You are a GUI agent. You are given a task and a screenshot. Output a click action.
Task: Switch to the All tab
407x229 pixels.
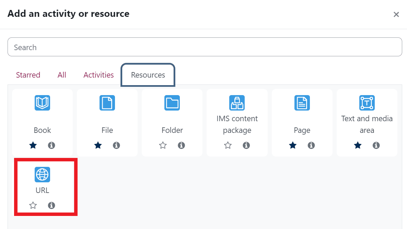click(62, 75)
